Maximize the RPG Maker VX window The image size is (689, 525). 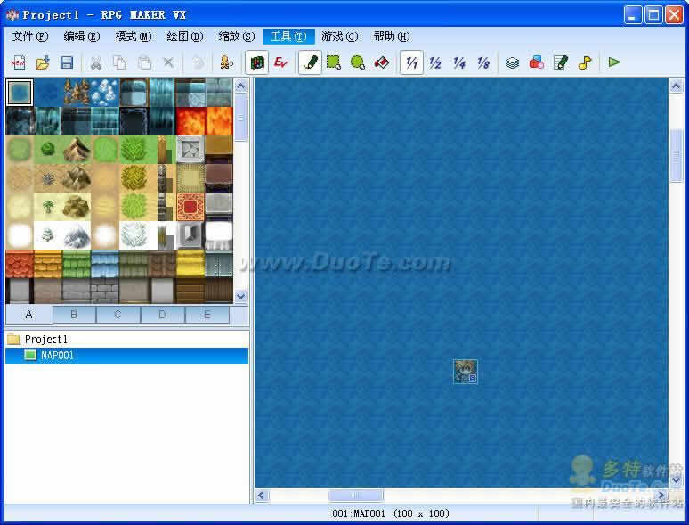[x=653, y=15]
